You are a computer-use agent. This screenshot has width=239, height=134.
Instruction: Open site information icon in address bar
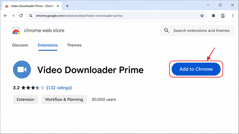[x=31, y=15]
